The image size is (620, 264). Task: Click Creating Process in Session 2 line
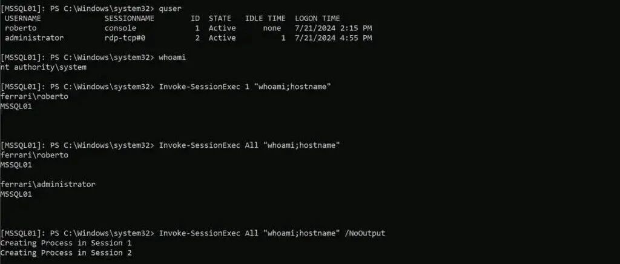(x=65, y=252)
